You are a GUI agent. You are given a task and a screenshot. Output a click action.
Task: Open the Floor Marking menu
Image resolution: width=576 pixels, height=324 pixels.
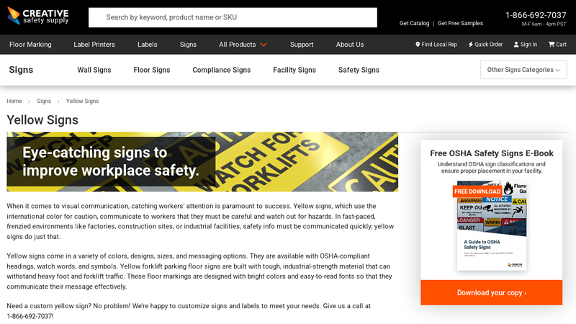tap(30, 45)
